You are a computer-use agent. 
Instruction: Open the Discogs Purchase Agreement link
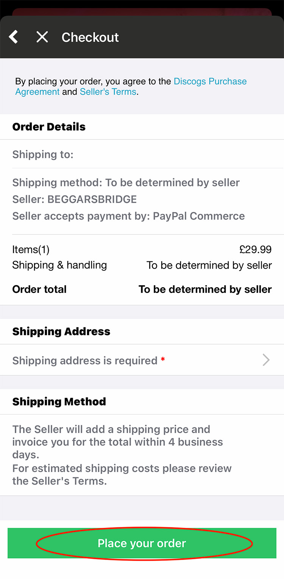pyautogui.click(x=210, y=81)
